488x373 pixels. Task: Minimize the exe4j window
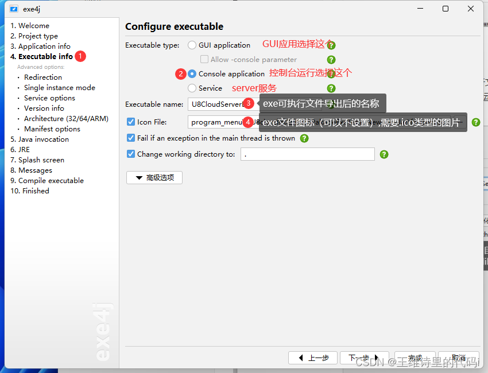click(x=420, y=9)
